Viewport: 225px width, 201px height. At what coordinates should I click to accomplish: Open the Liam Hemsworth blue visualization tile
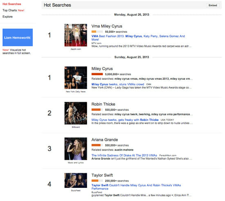coord(18,38)
